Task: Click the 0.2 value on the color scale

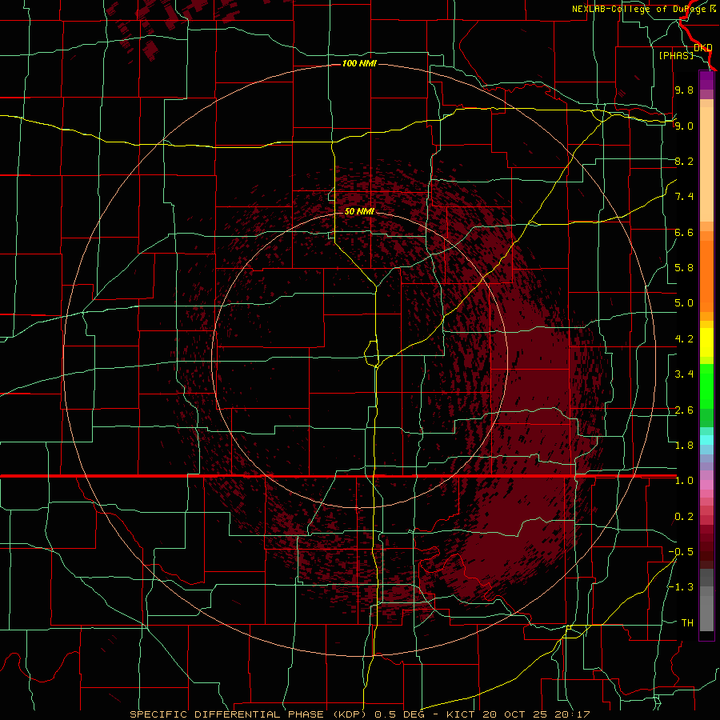Action: (684, 517)
